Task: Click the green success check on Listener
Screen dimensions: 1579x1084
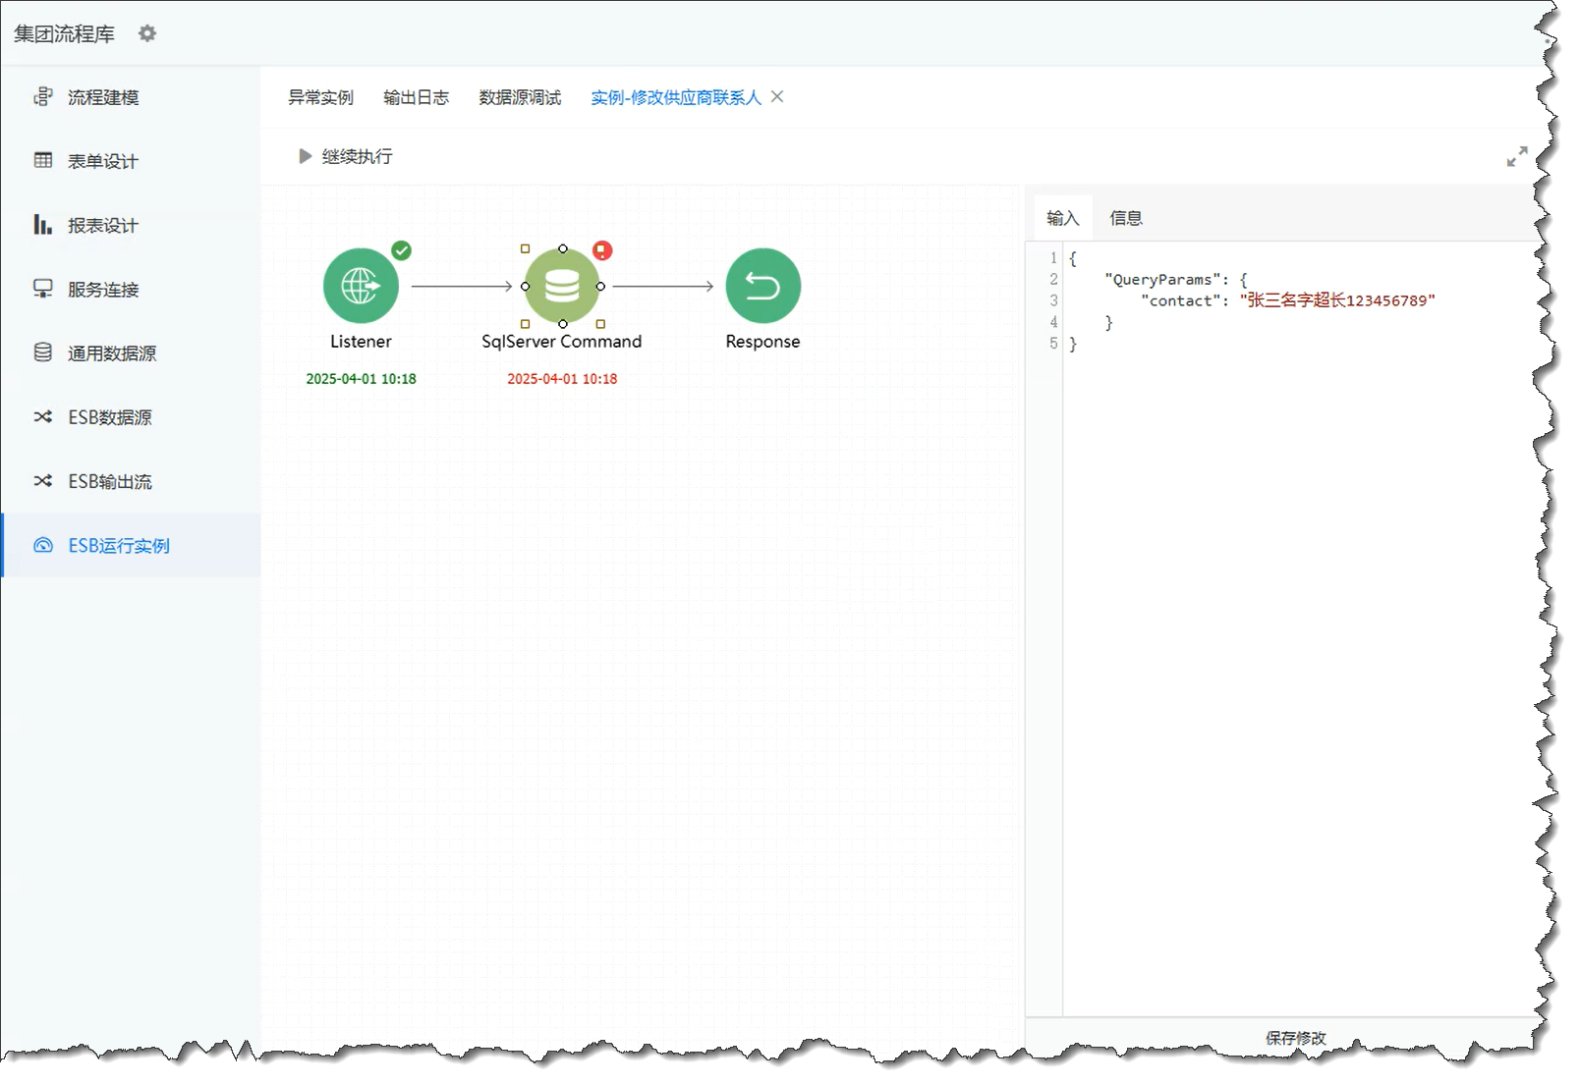Action: pyautogui.click(x=401, y=250)
